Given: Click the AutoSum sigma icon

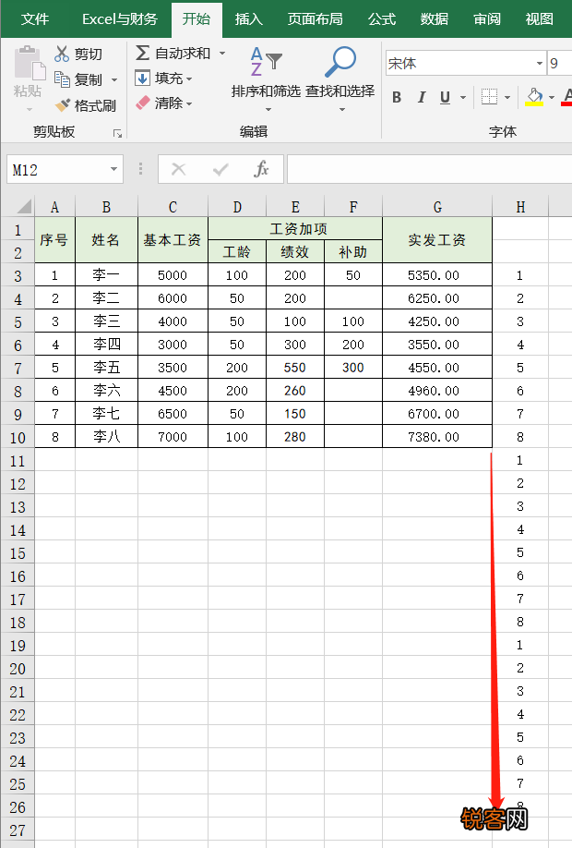Looking at the screenshot, I should pyautogui.click(x=142, y=53).
